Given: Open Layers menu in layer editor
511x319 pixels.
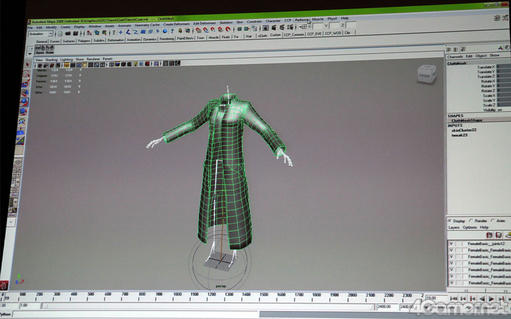Looking at the screenshot, I should click(454, 227).
